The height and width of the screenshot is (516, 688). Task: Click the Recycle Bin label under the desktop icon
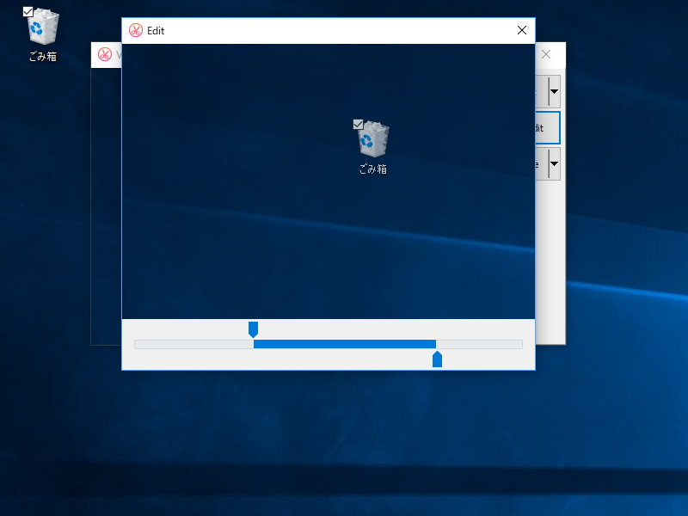coord(43,57)
